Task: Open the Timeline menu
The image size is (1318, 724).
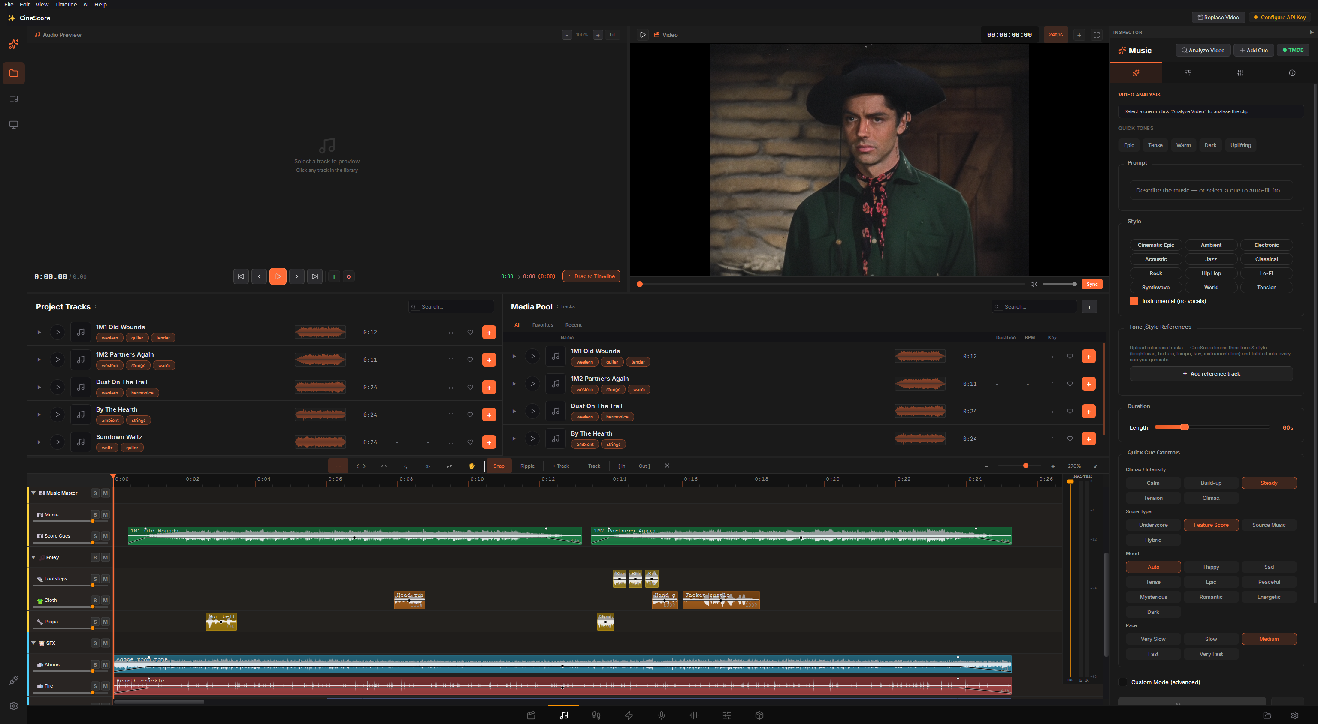Action: pyautogui.click(x=66, y=5)
